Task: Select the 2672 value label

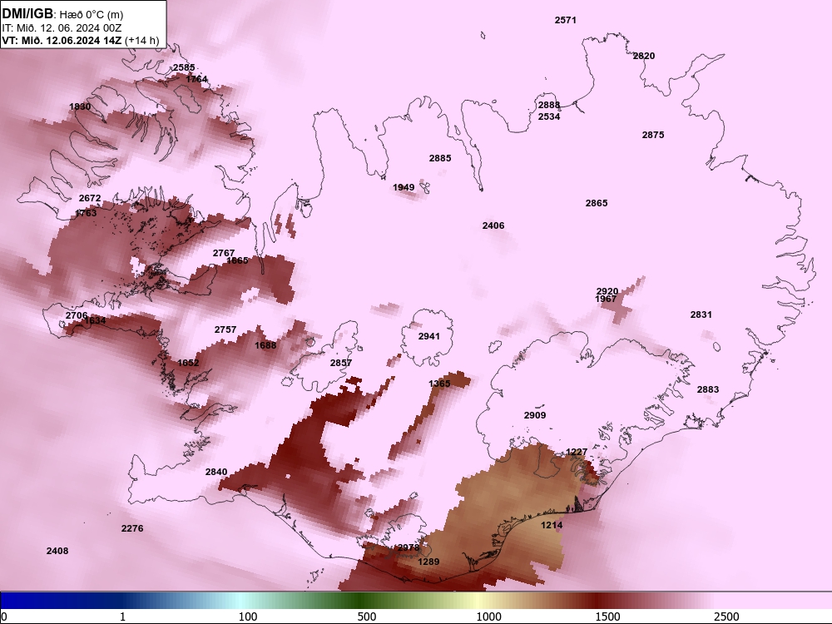Action: pos(90,199)
